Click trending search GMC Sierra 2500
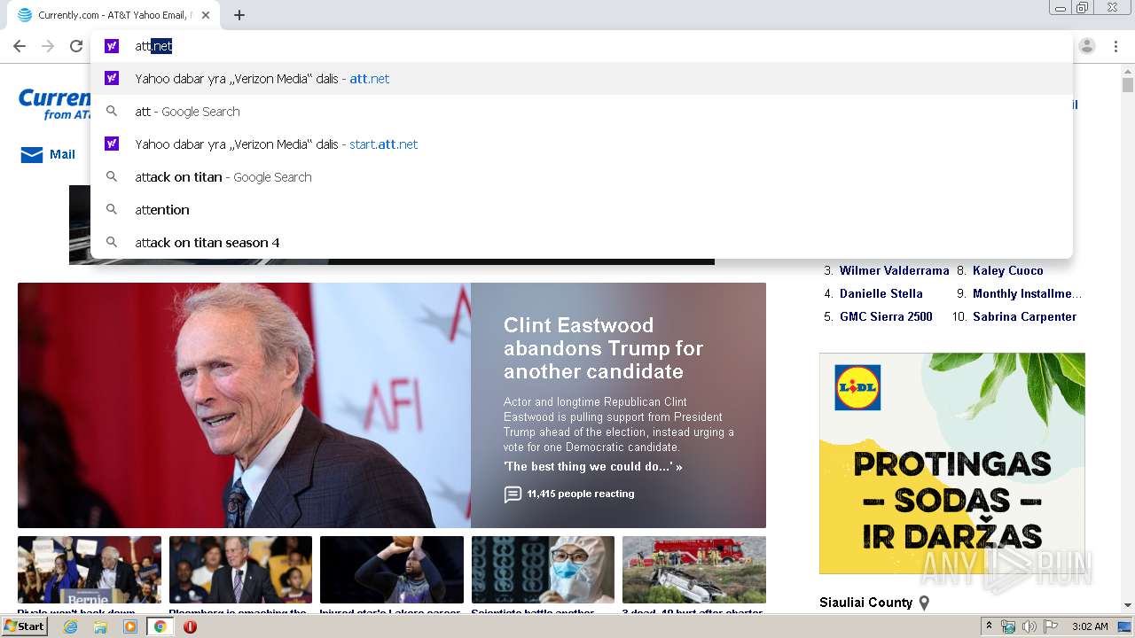Screen dimensions: 1135x638 (x=886, y=316)
